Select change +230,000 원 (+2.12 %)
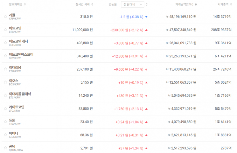Screen dimensions: 237x153 [127, 30]
